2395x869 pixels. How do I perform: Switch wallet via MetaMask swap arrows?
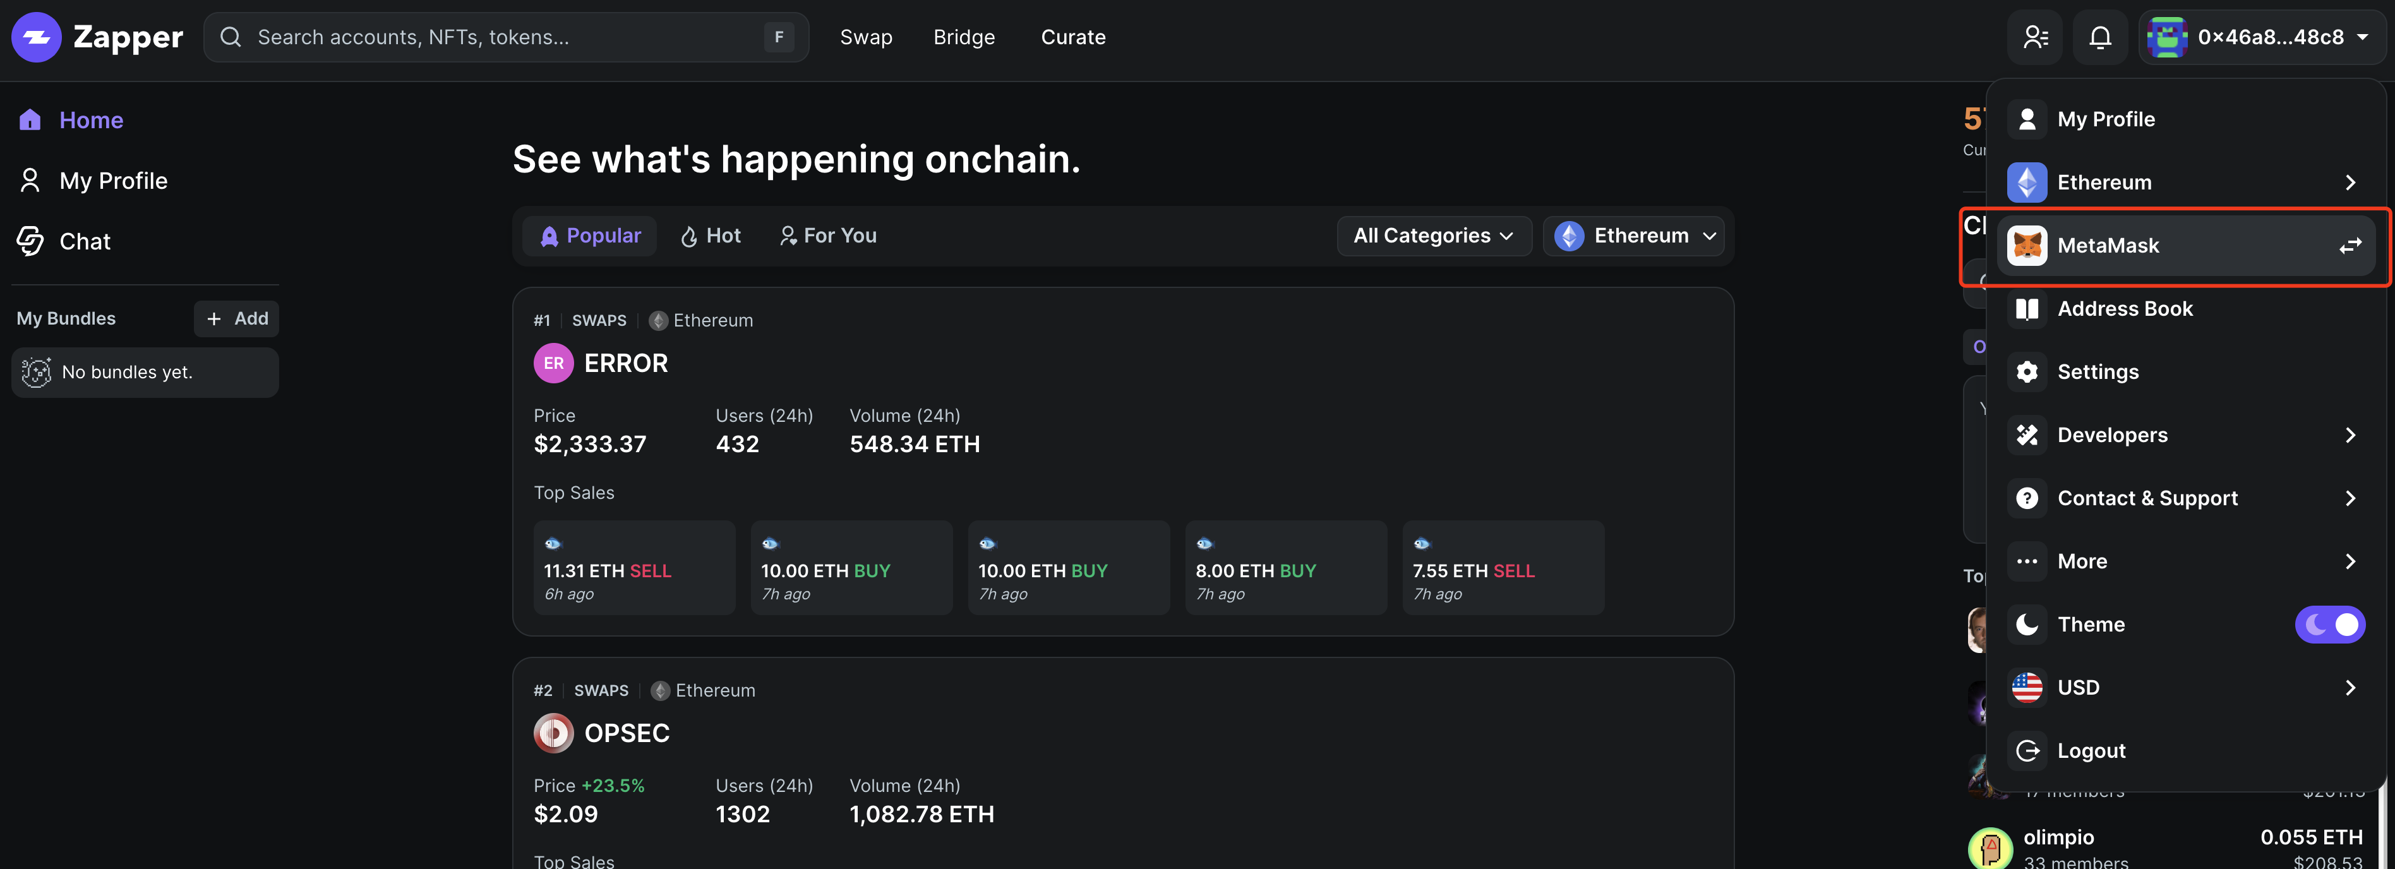coord(2350,246)
